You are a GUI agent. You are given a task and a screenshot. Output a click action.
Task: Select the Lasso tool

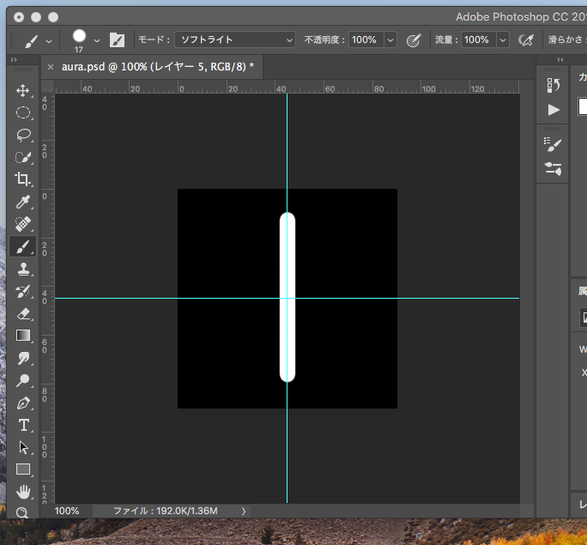(x=23, y=135)
